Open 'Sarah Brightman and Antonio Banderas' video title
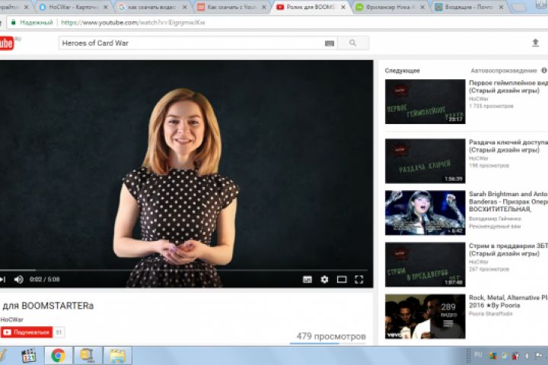 click(508, 202)
